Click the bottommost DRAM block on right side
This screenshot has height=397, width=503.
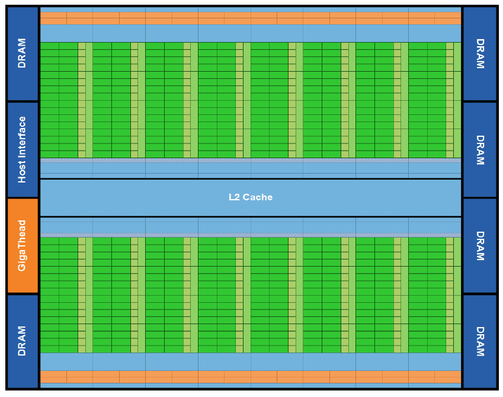(479, 341)
